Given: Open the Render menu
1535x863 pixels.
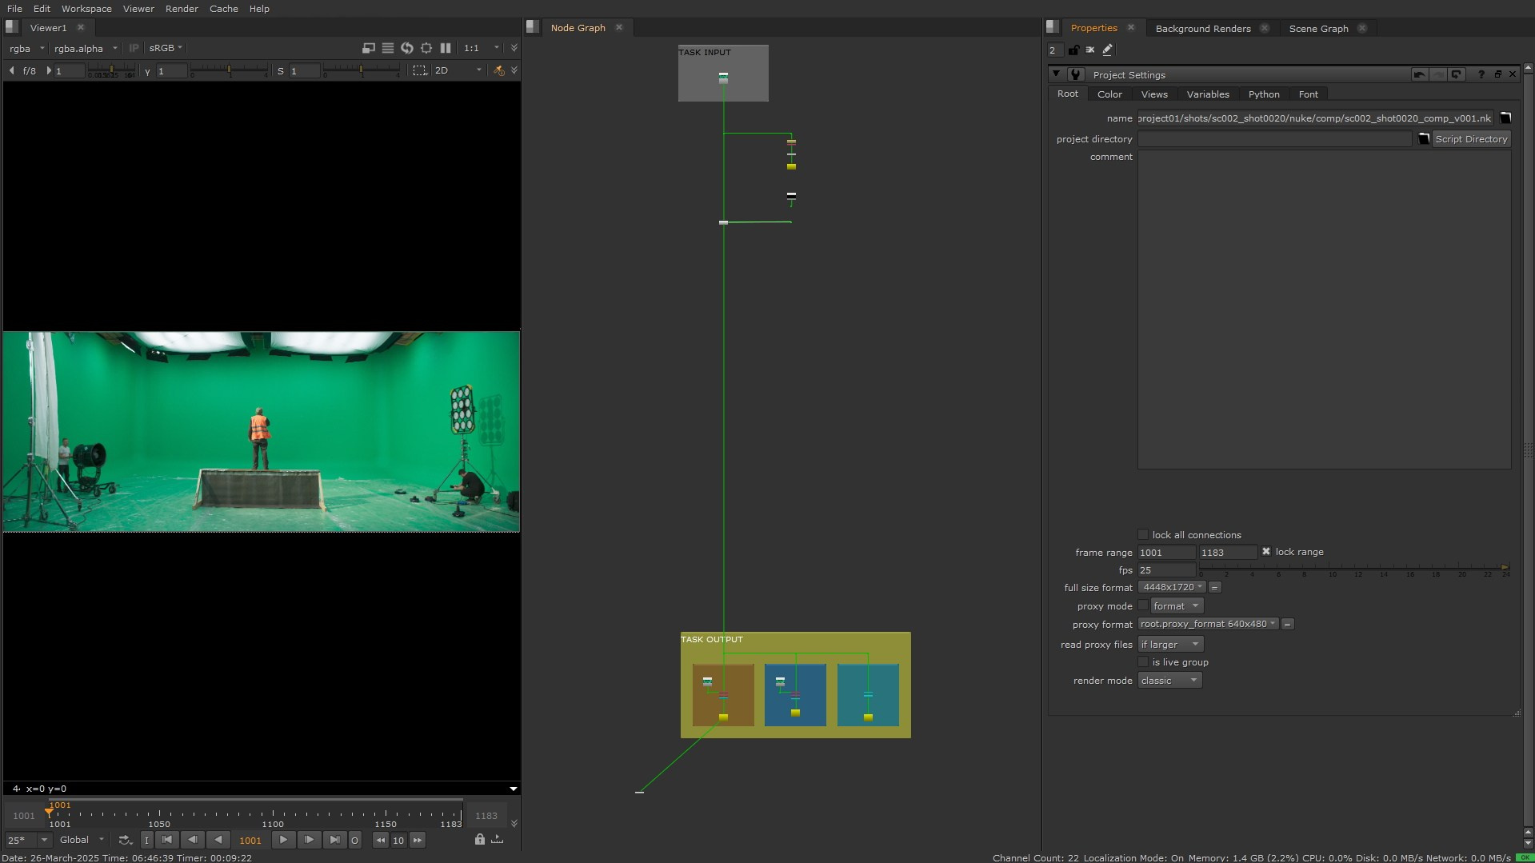Looking at the screenshot, I should coord(182,9).
